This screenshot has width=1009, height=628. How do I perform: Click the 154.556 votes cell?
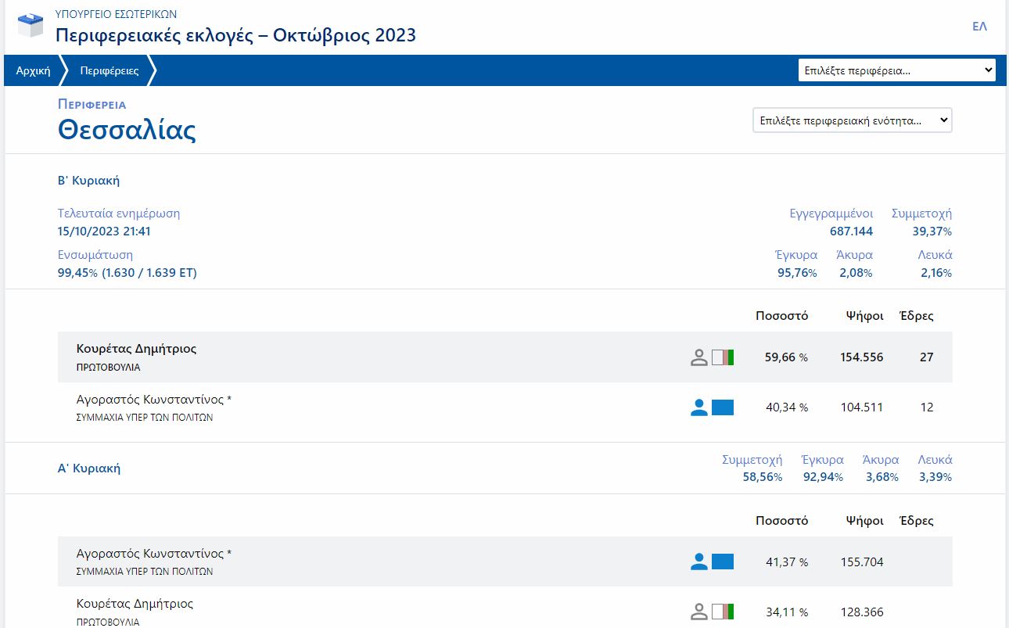click(x=862, y=357)
